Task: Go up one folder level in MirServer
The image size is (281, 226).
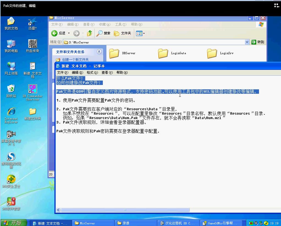Action: pos(89,33)
